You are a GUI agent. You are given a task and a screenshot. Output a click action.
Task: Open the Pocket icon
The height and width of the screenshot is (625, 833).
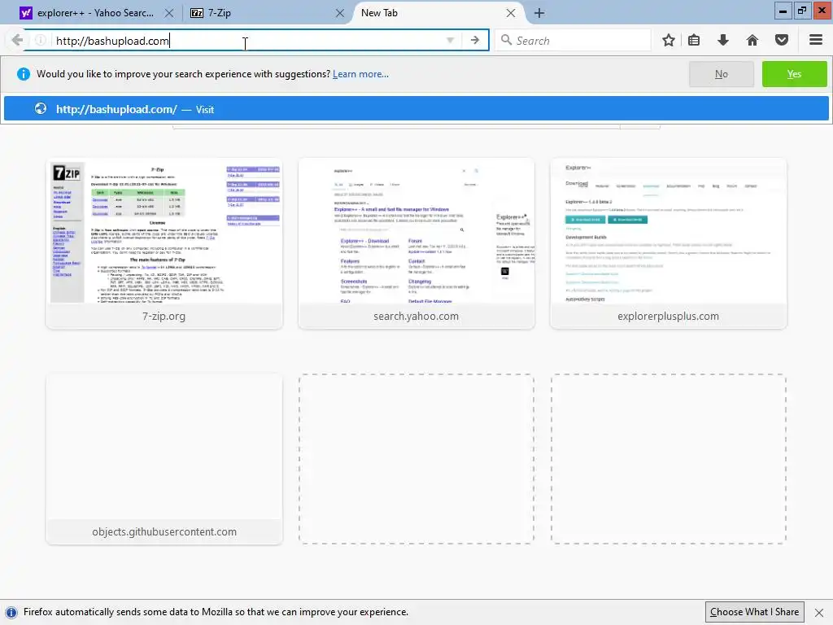(x=782, y=41)
